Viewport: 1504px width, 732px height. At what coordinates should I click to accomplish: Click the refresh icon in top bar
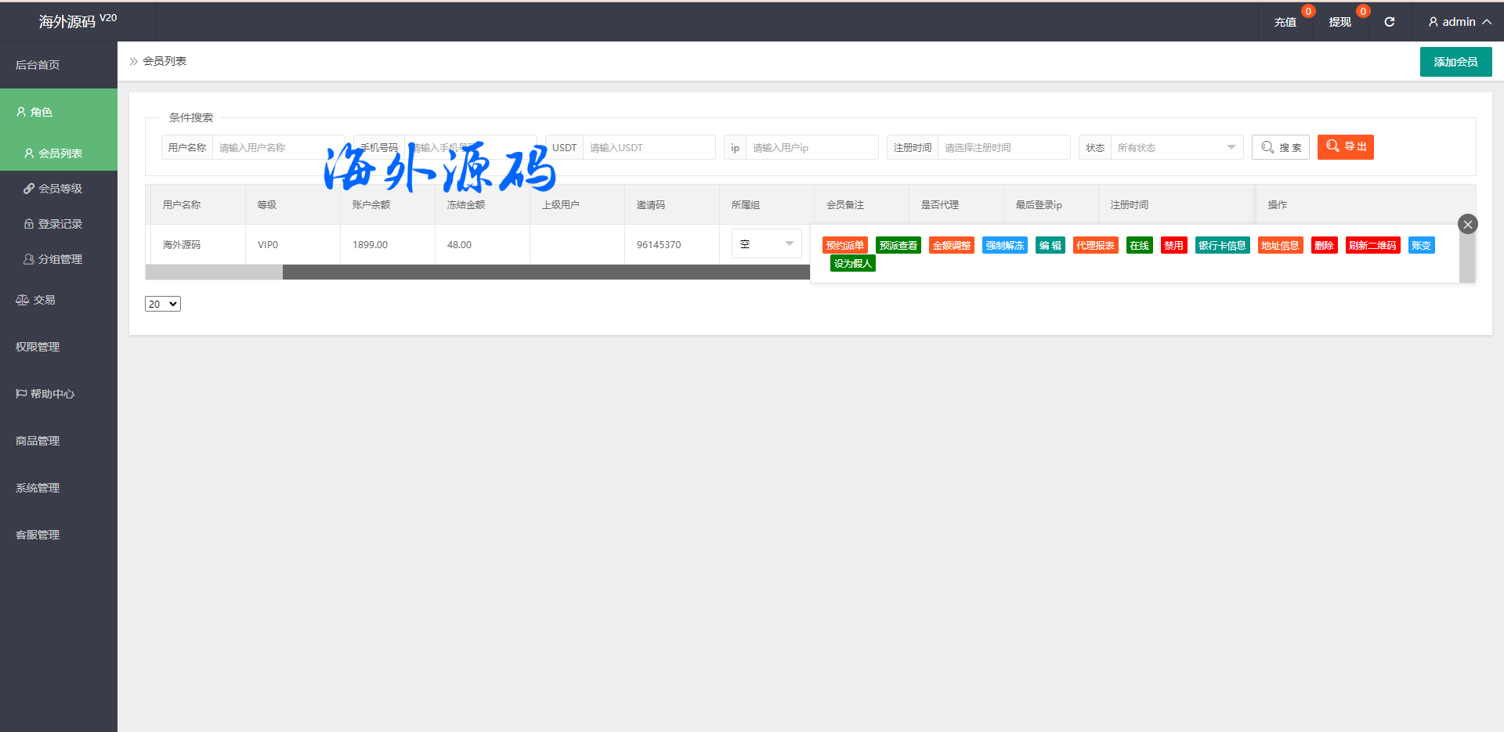1389,22
